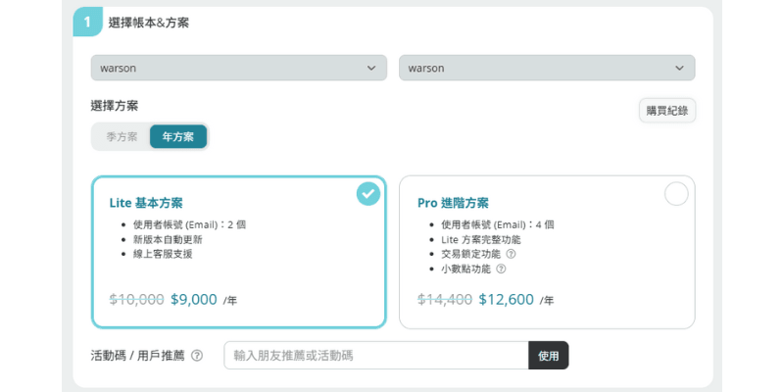Screen dimensions: 784x392
Task: Switch billing to 季方案
Action: pos(122,136)
